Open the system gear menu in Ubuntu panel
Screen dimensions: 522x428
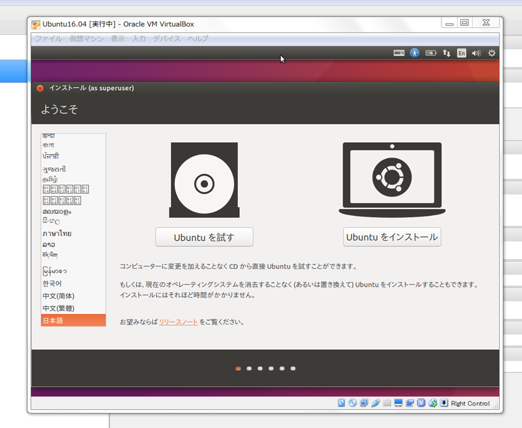click(492, 53)
